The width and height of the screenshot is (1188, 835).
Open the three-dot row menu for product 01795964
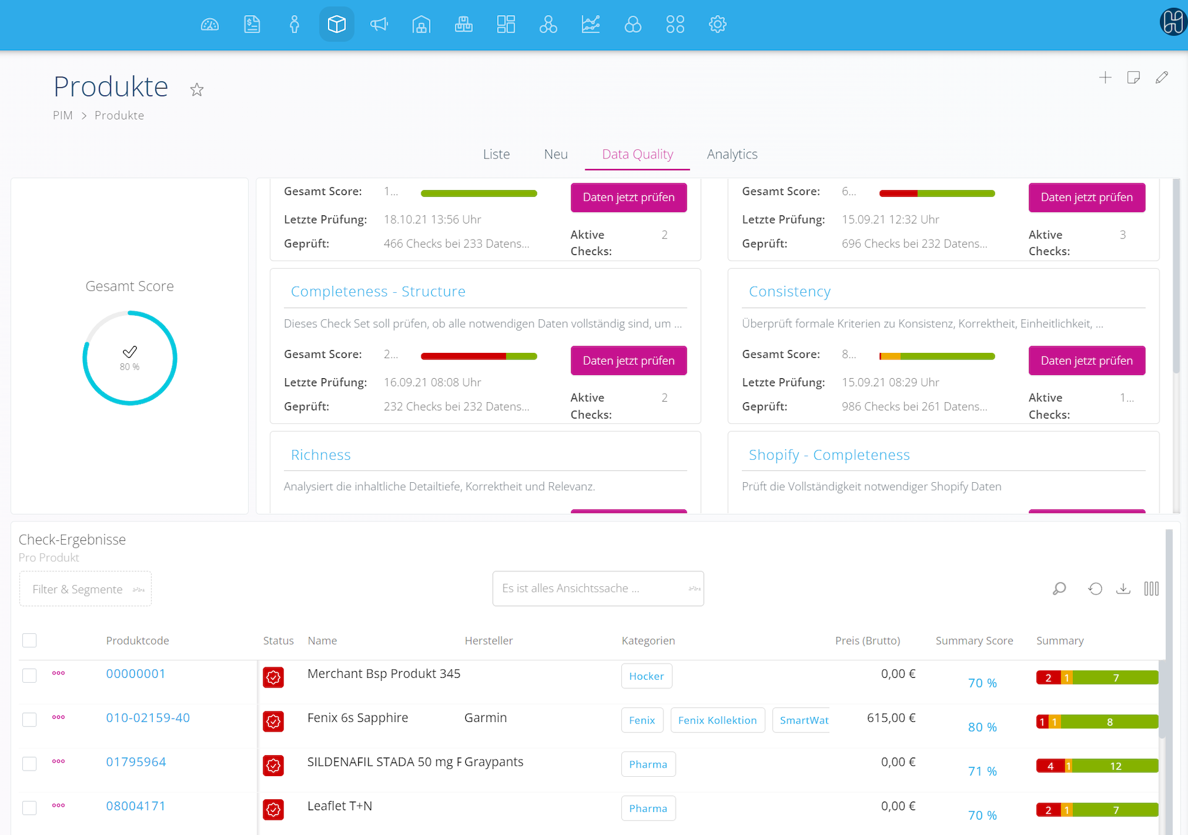58,761
